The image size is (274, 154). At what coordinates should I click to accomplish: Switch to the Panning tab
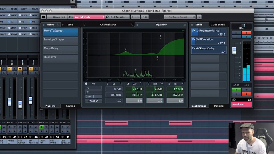pos(219,106)
